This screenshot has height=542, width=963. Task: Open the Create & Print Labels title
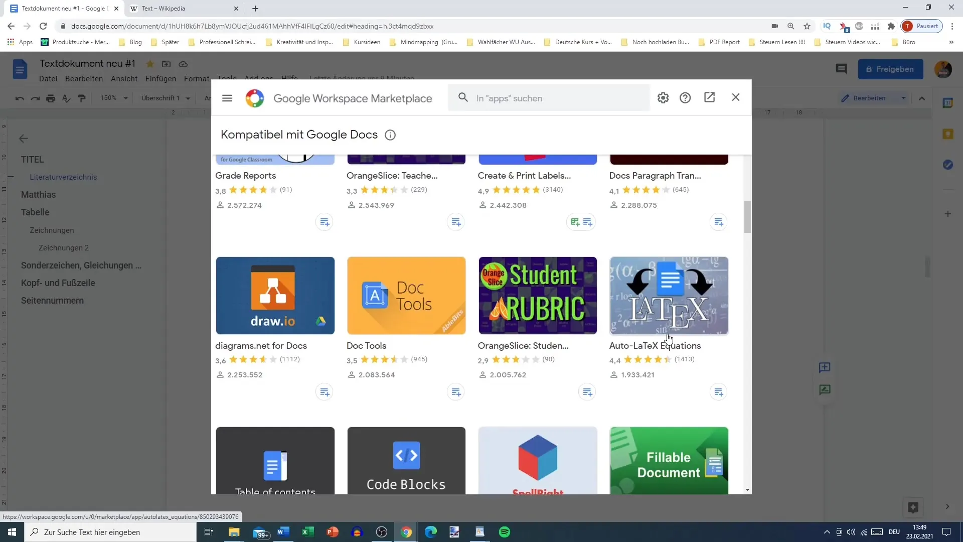point(524,176)
